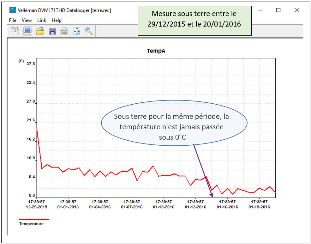Image resolution: width=311 pixels, height=244 pixels.
Task: Click the Temperature legend label
Action: 31,224
